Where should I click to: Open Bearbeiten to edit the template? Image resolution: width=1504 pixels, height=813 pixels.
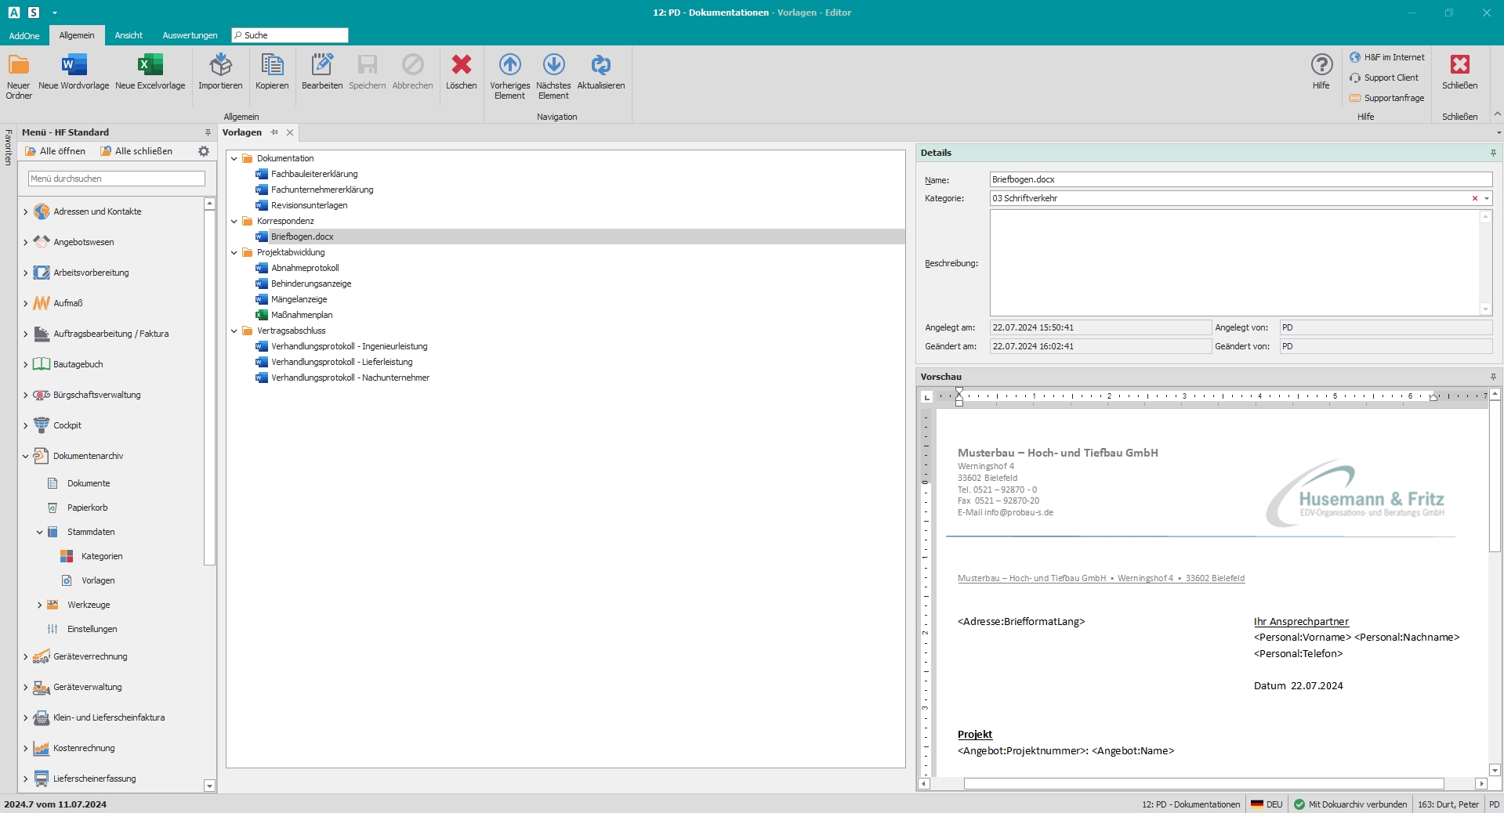point(322,65)
